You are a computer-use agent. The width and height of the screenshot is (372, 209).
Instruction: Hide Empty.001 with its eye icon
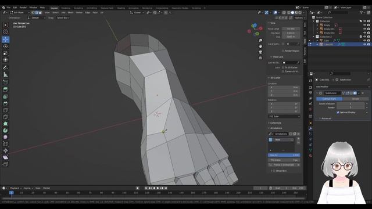coord(364,29)
